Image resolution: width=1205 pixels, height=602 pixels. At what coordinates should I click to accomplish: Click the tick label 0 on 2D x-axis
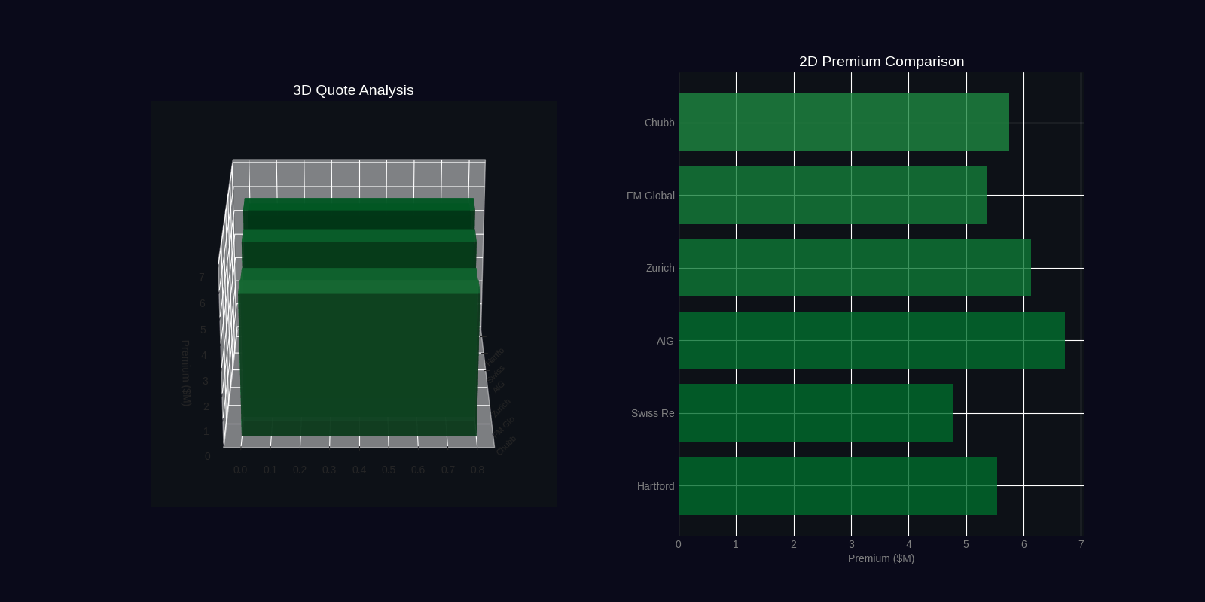[679, 544]
